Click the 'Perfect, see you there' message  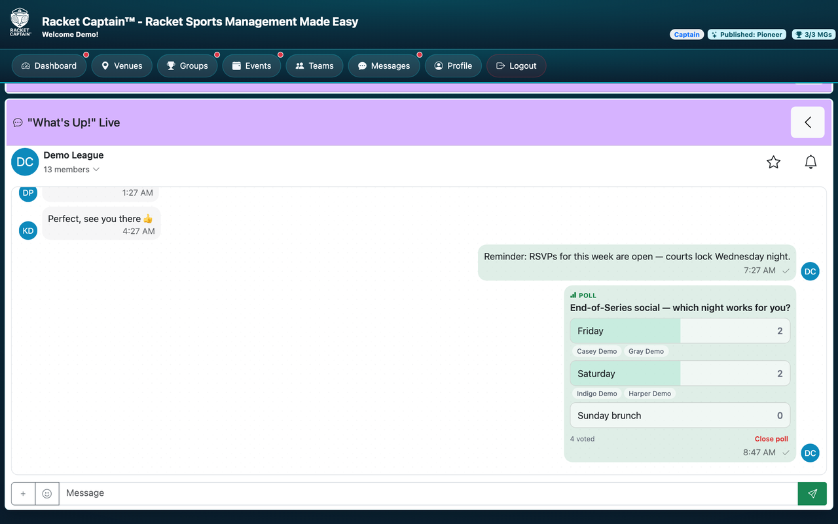click(x=101, y=223)
